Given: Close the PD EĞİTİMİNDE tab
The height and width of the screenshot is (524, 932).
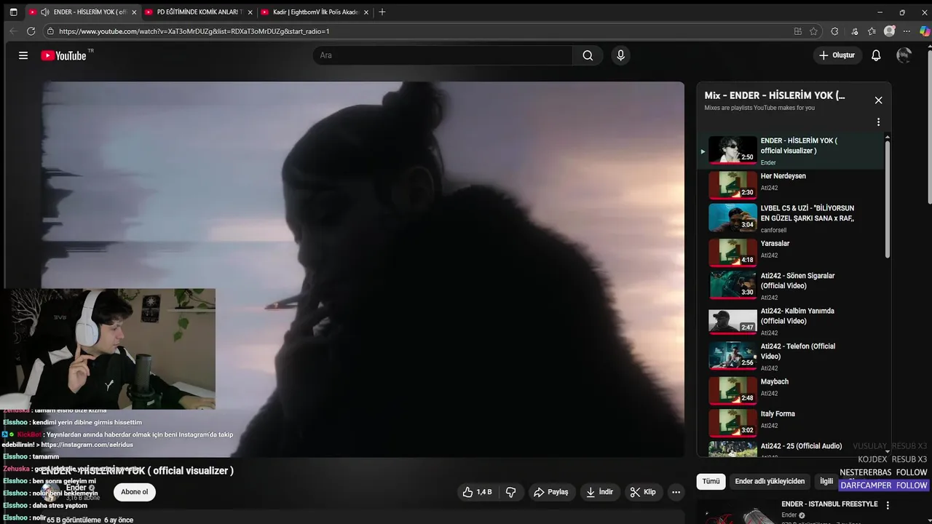Looking at the screenshot, I should (x=250, y=12).
